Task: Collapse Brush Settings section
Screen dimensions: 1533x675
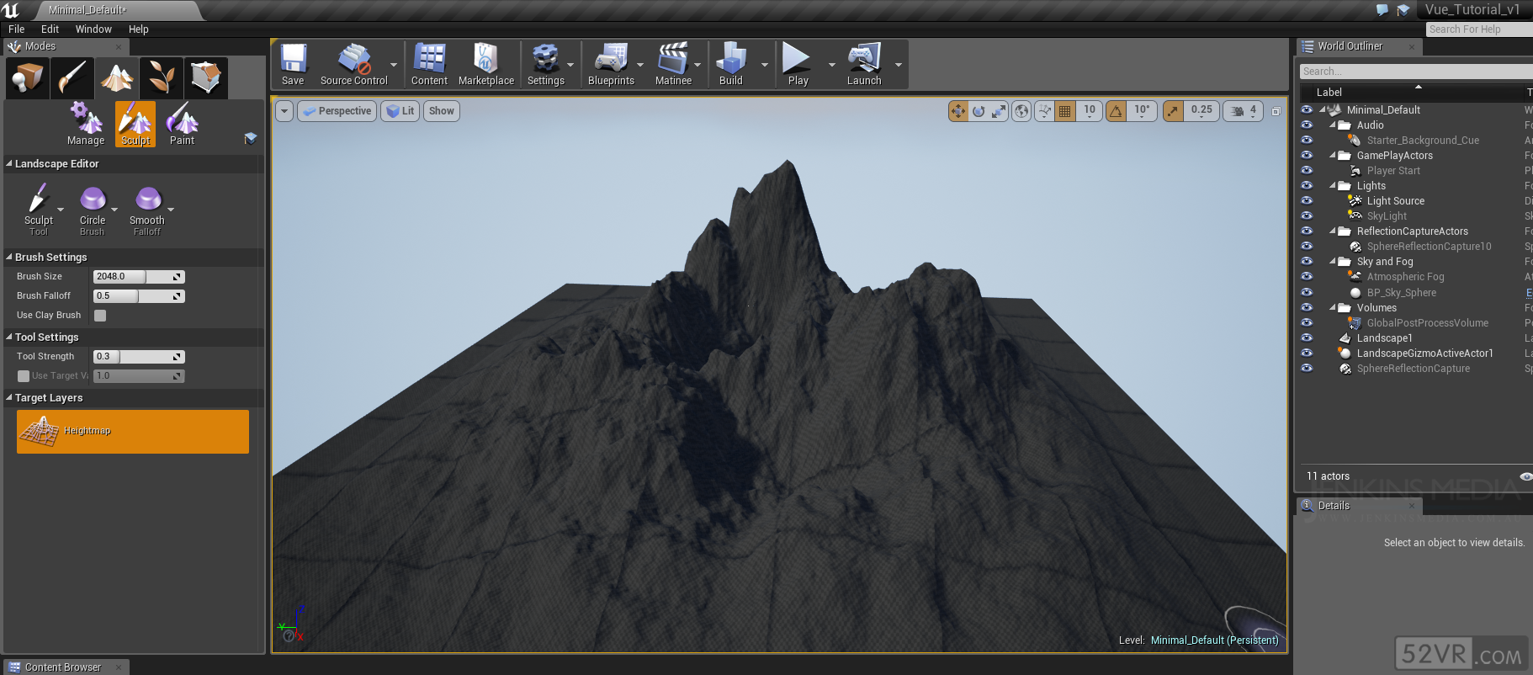Action: click(x=9, y=257)
